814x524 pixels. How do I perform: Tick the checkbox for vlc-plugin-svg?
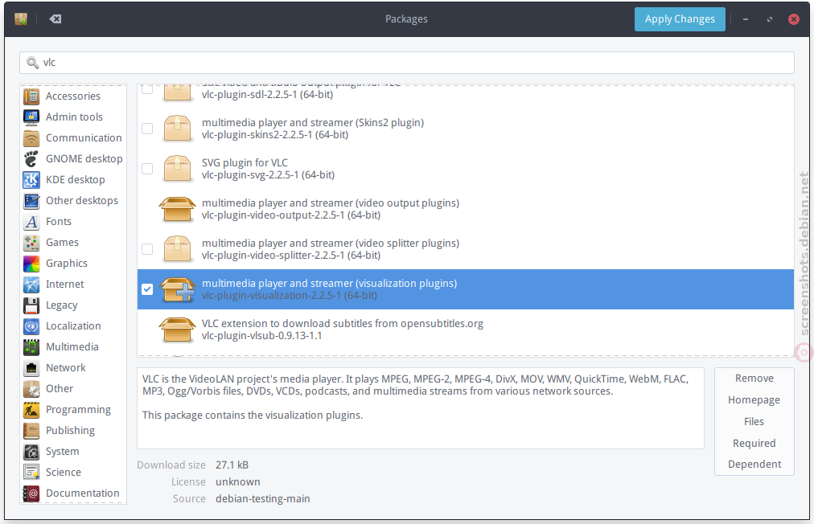click(147, 169)
